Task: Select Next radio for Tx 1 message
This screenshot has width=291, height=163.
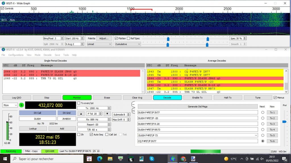Action: click(x=263, y=112)
